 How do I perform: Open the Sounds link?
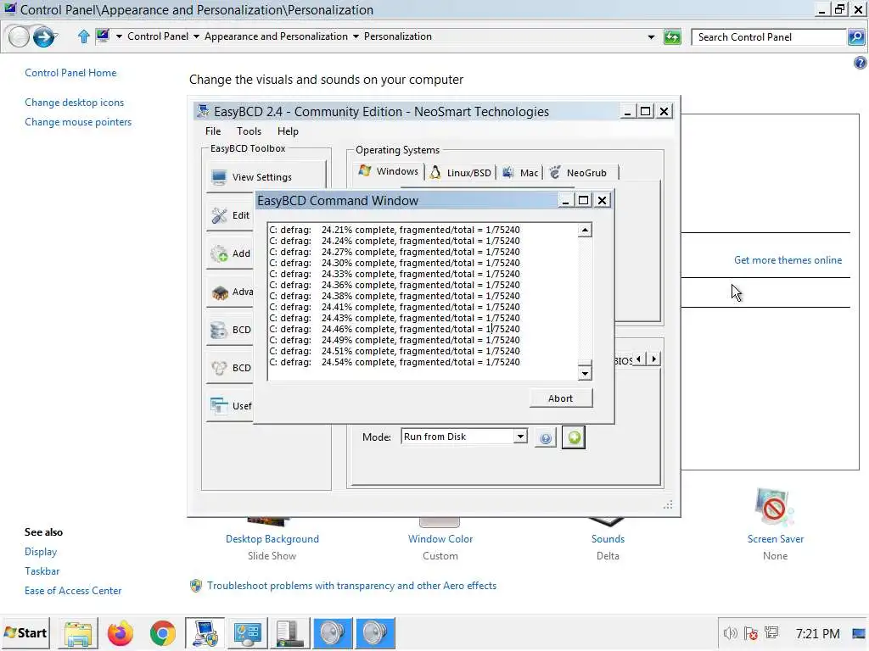point(608,539)
